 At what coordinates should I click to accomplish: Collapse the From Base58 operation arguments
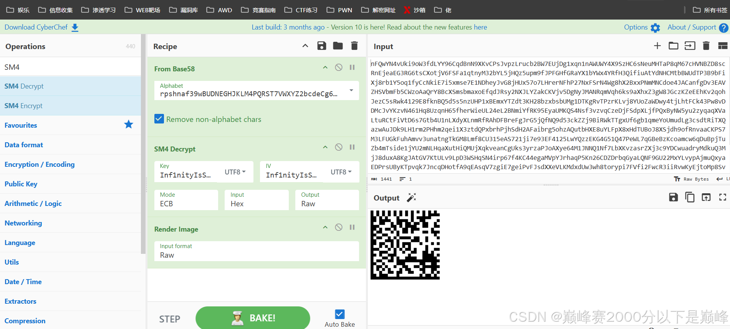(325, 67)
